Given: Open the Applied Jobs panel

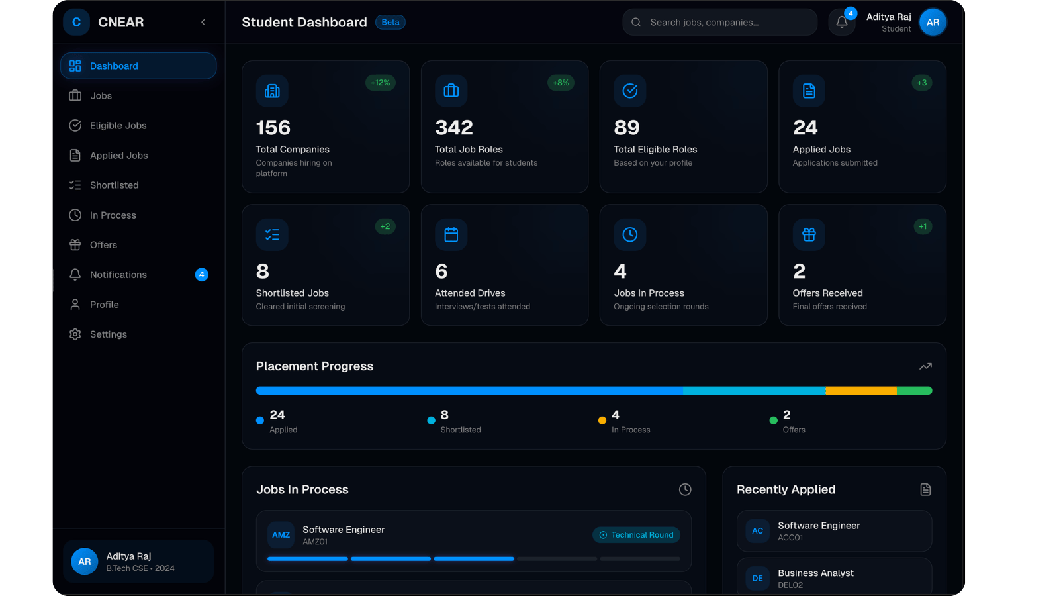Looking at the screenshot, I should (118, 155).
